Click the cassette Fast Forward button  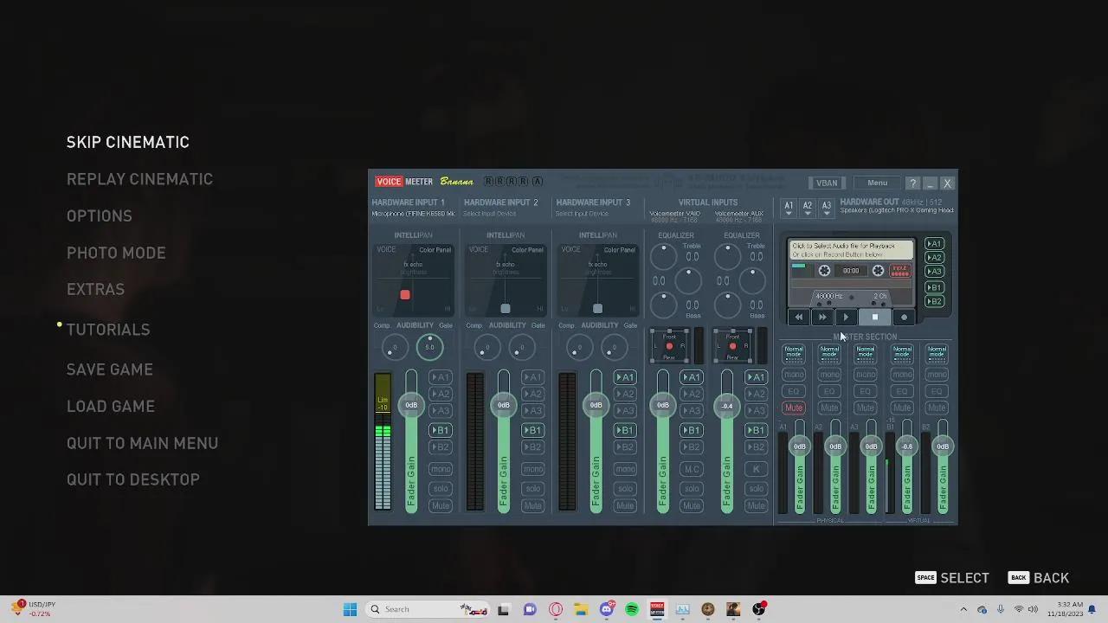point(822,318)
